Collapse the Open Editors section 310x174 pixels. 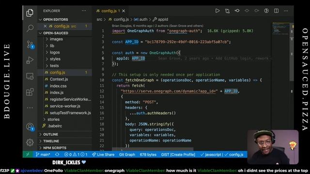pos(56,19)
